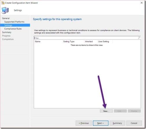Focus the Filter text field
The height and width of the screenshot is (129, 146).
tap(86, 38)
